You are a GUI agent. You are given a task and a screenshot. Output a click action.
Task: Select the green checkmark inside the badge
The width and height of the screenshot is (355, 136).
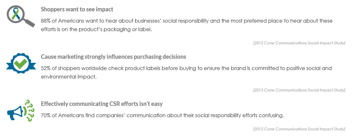pos(20,63)
